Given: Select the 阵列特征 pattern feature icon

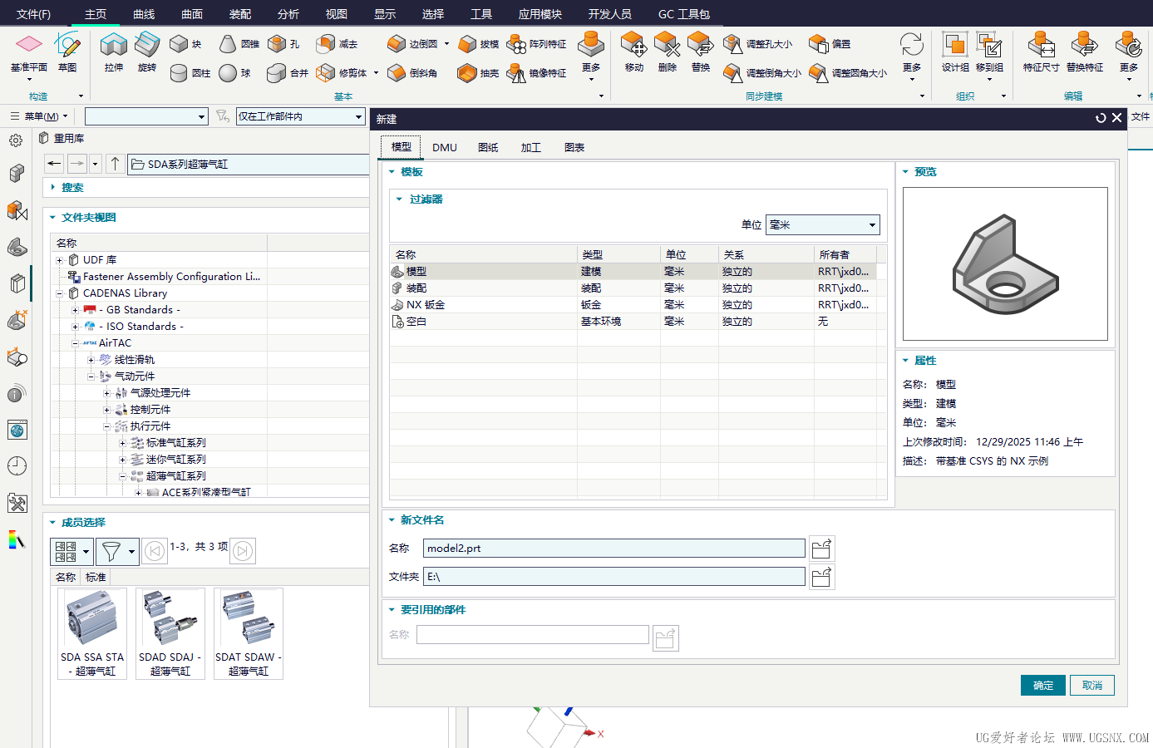Looking at the screenshot, I should tap(517, 44).
